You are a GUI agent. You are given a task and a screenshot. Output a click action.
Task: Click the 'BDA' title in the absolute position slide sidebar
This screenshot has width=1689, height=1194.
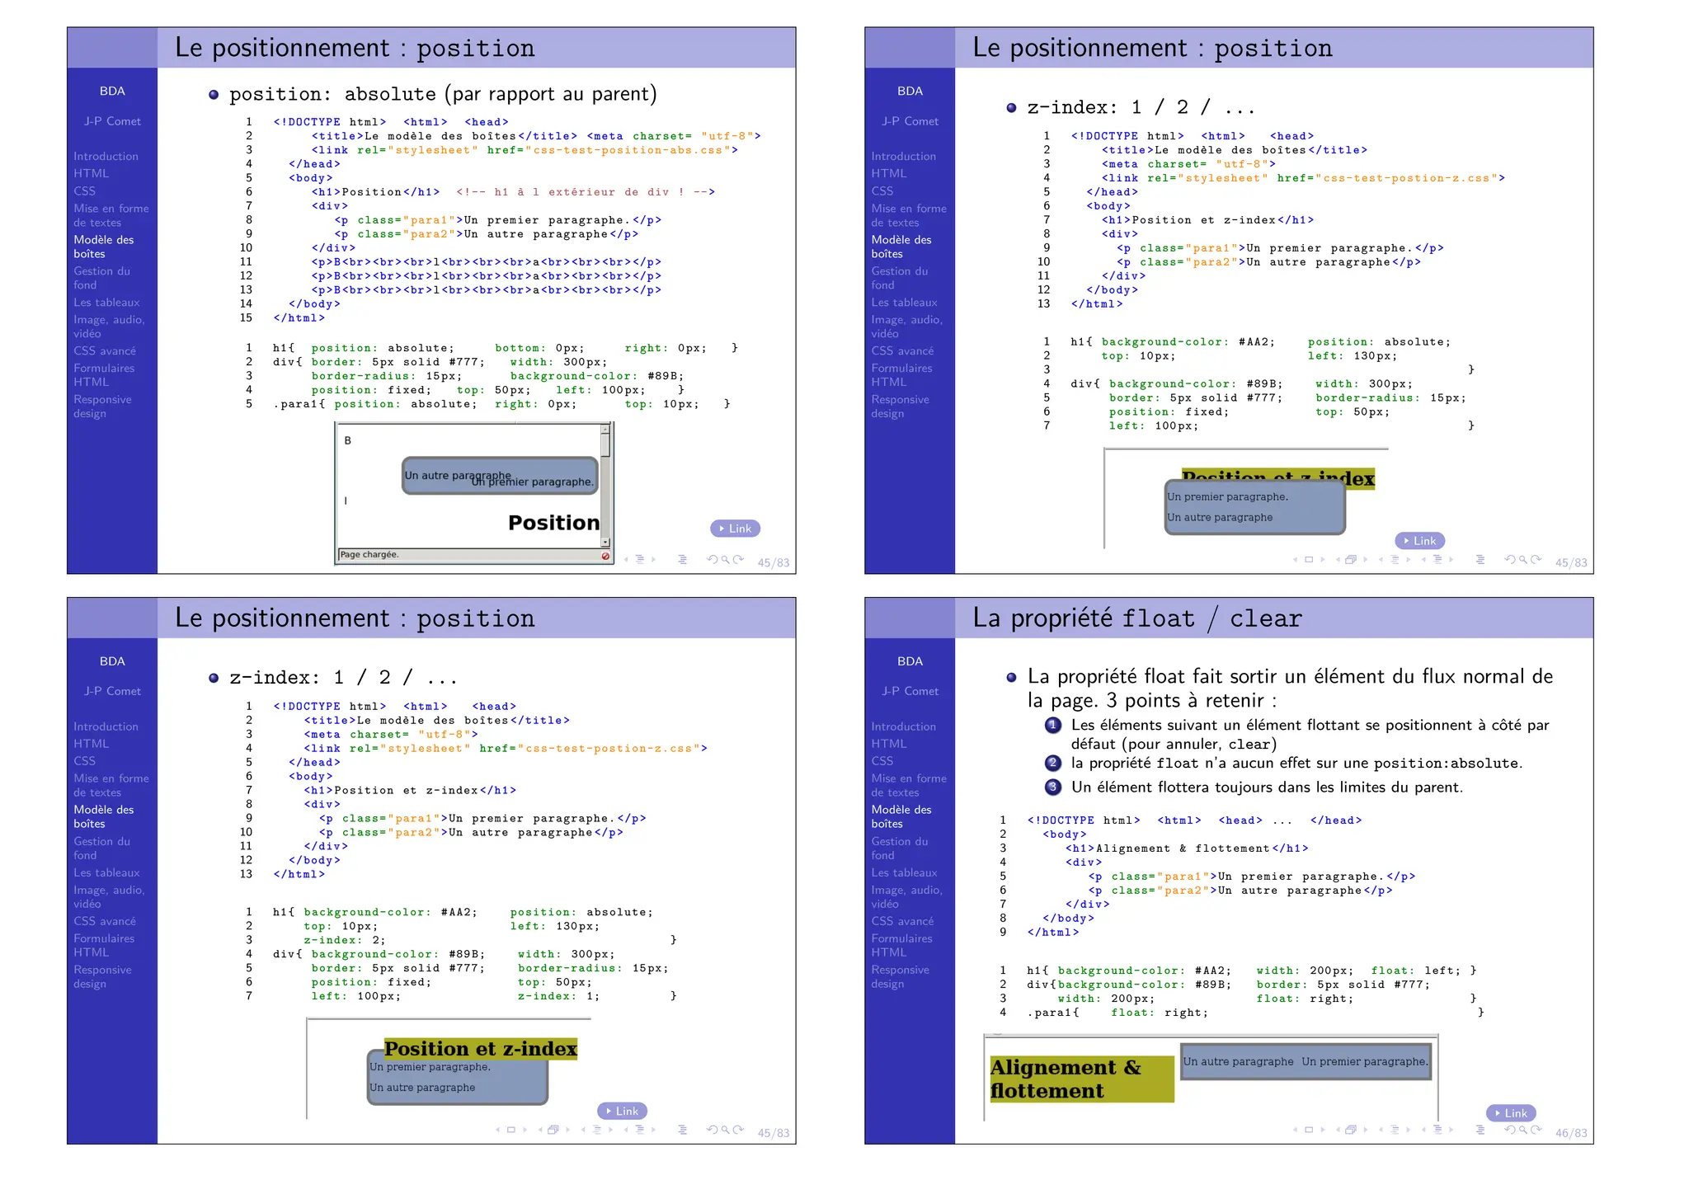pyautogui.click(x=112, y=91)
